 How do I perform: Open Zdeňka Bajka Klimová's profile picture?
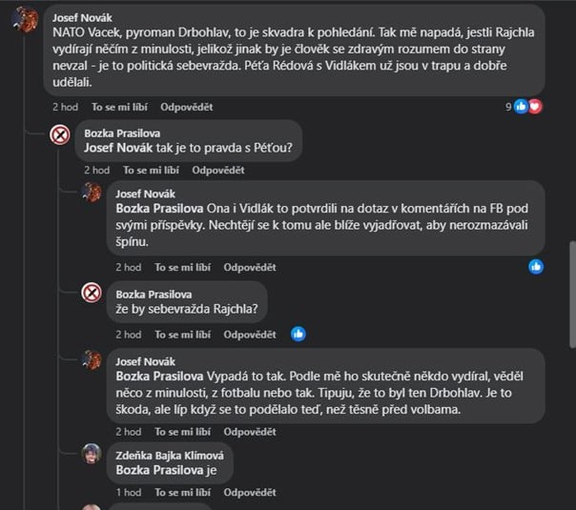tap(93, 454)
